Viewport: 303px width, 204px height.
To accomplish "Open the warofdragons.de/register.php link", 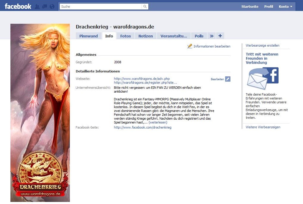I will 145,83.
